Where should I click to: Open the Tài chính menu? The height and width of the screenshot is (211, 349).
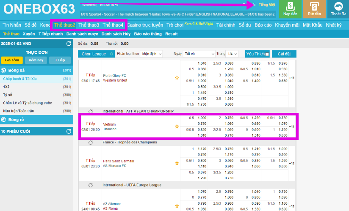pyautogui.click(x=226, y=25)
